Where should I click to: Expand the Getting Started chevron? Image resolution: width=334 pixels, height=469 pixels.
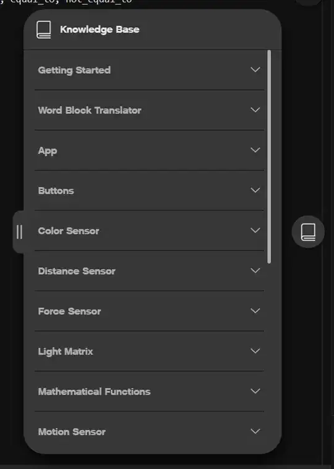pyautogui.click(x=255, y=70)
